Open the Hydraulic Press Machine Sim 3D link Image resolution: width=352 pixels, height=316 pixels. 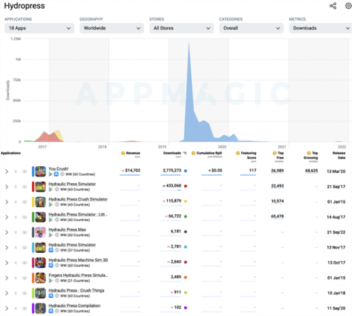(x=78, y=260)
